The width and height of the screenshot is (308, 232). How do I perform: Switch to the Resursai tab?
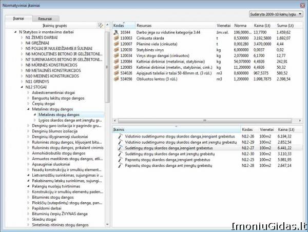click(x=45, y=18)
